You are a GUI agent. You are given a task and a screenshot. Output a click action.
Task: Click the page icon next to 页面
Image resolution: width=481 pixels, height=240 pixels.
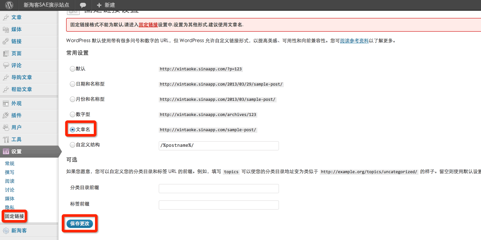pyautogui.click(x=6, y=54)
